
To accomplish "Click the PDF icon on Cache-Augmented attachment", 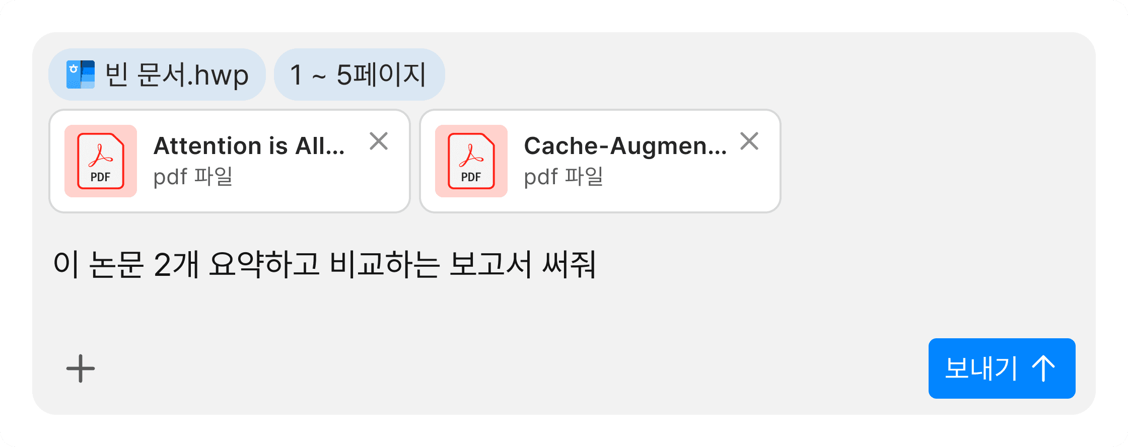I will click(470, 160).
